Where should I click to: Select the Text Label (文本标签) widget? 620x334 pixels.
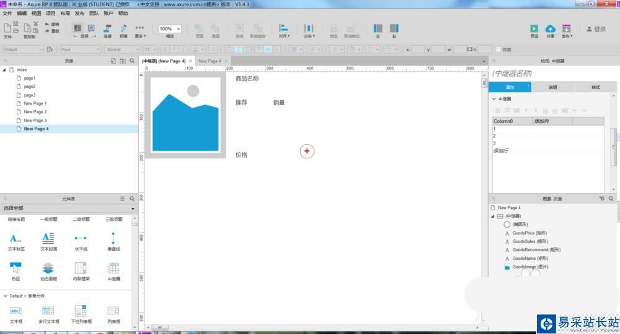click(x=16, y=242)
